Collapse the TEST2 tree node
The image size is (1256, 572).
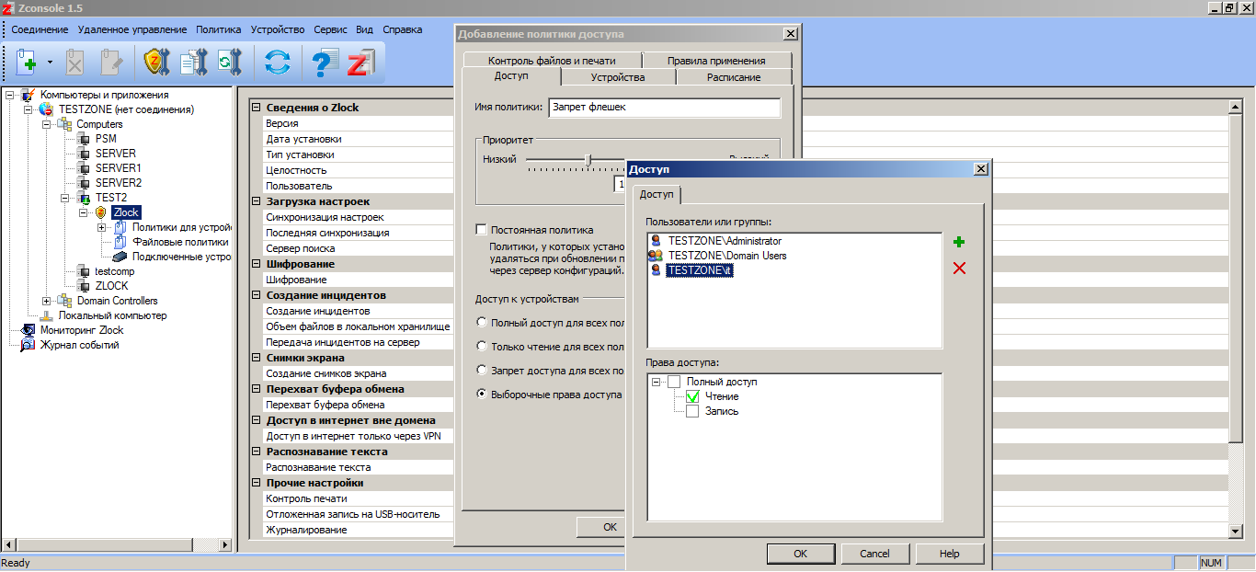tap(65, 198)
